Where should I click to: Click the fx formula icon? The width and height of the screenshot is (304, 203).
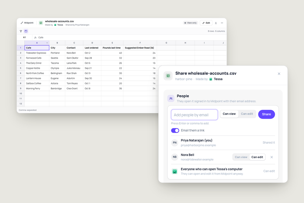[x=35, y=37]
